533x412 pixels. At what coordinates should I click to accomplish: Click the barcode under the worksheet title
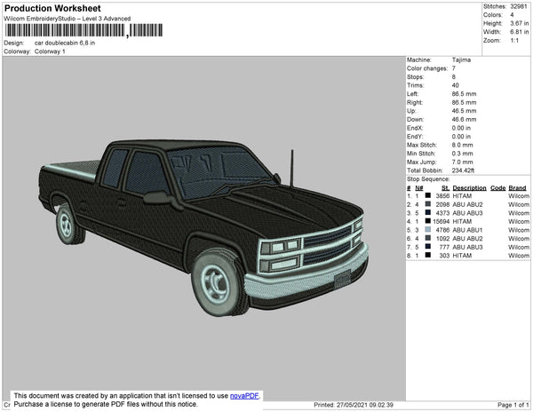(84, 30)
